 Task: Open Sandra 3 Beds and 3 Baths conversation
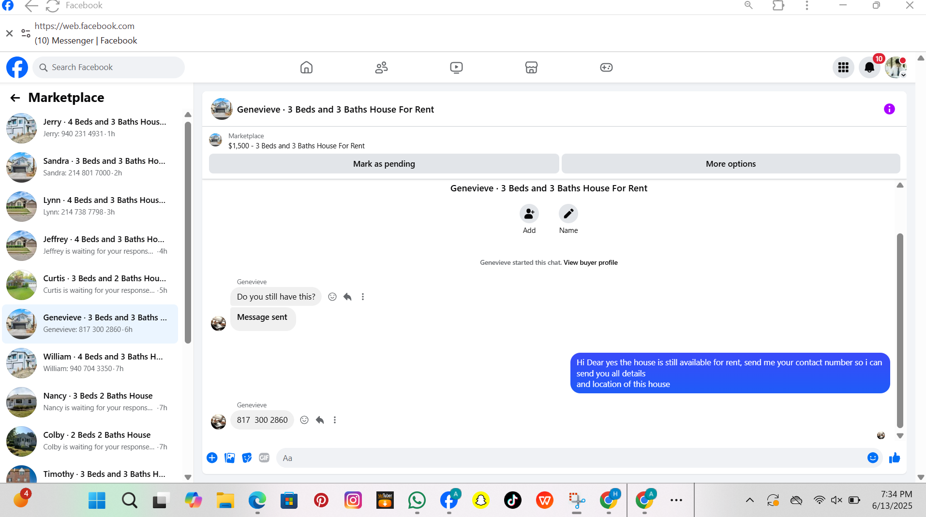(x=90, y=167)
